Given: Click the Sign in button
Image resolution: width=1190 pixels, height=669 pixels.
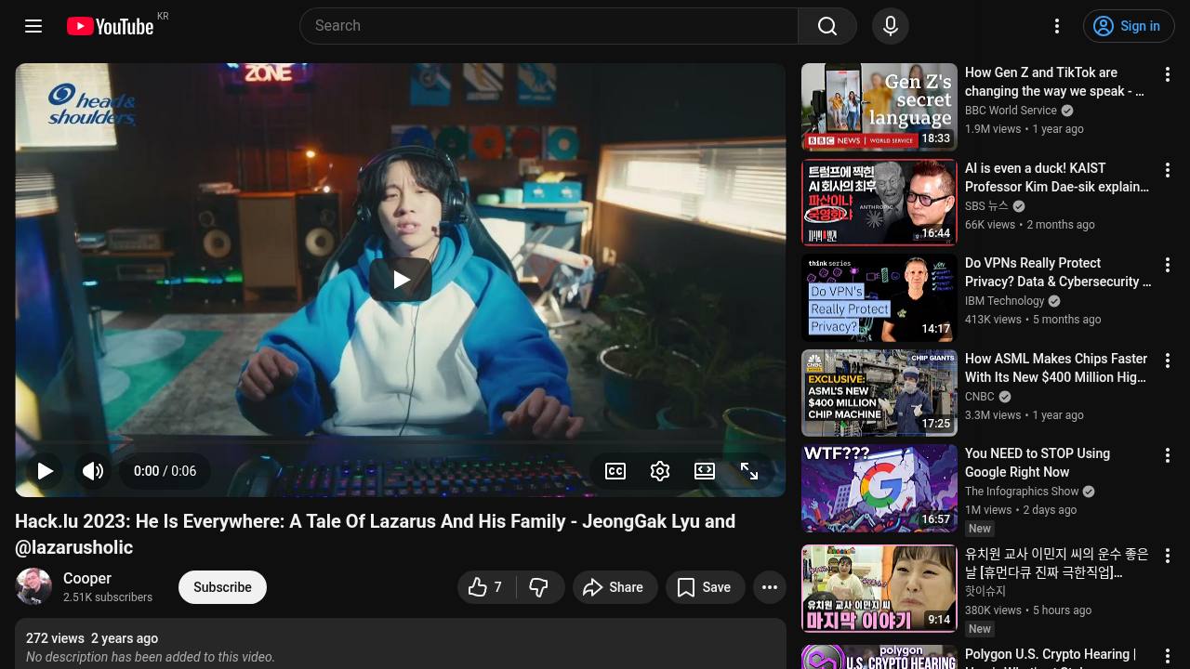Looking at the screenshot, I should point(1129,26).
